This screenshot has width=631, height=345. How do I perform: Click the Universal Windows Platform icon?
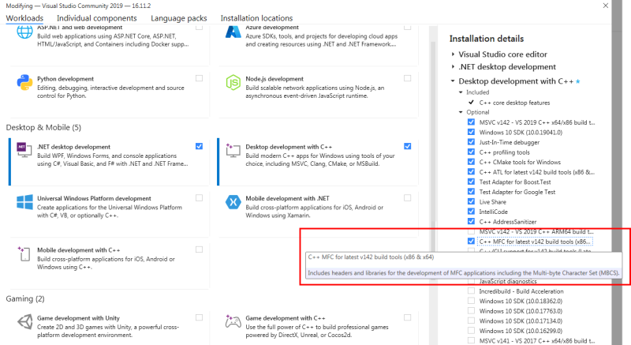coord(24,202)
